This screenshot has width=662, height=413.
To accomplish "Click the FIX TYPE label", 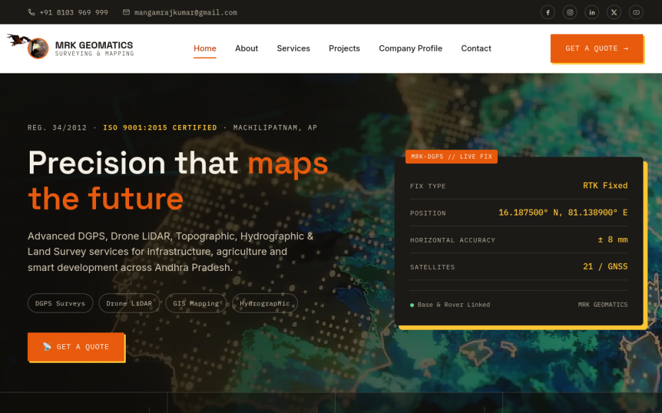I will pyautogui.click(x=428, y=186).
